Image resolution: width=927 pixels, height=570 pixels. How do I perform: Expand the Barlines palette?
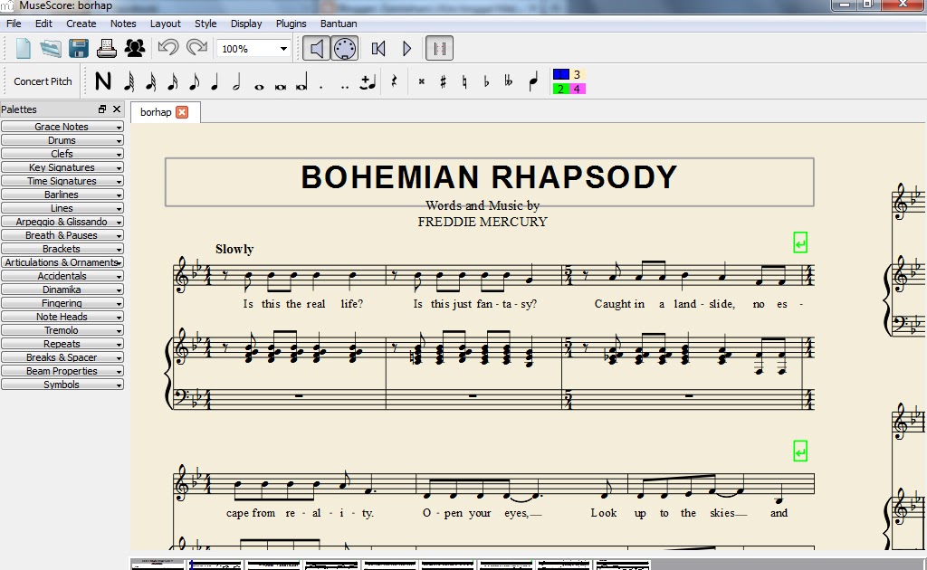tap(62, 195)
